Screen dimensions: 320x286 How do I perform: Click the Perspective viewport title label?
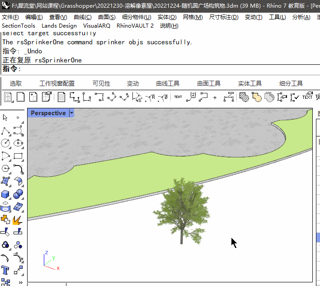point(48,113)
